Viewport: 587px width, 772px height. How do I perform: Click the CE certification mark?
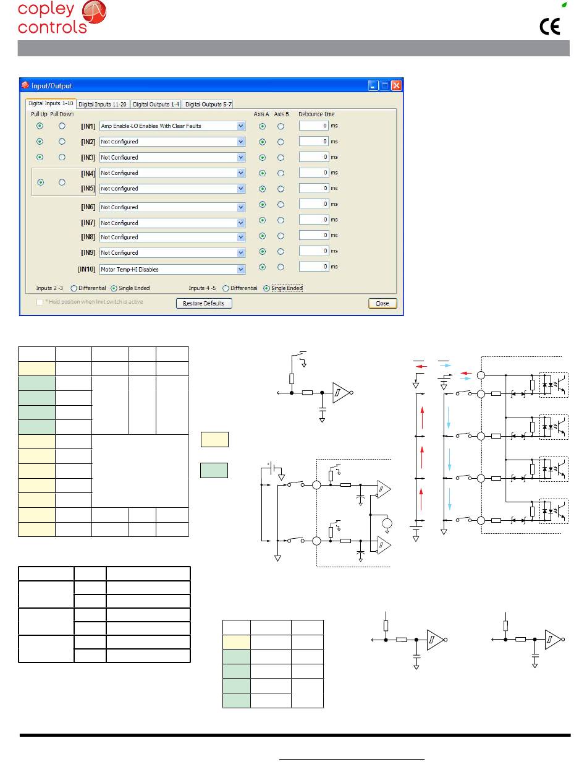pyautogui.click(x=551, y=27)
